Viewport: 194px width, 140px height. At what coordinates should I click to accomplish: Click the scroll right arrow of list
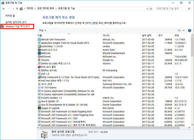pyautogui.click(x=189, y=128)
